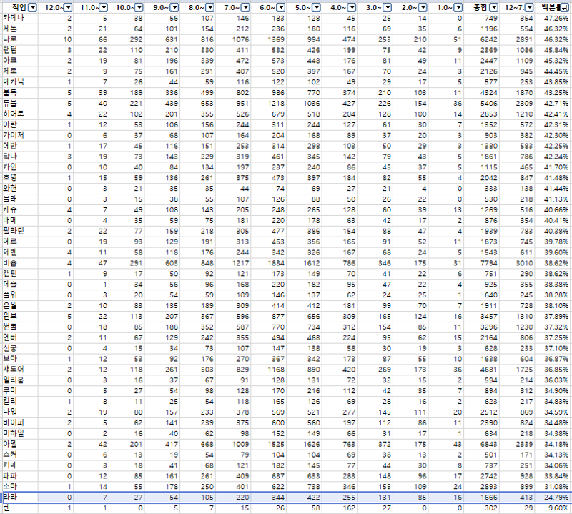Click the 라라 row label cell
This screenshot has height=514, width=572.
tap(20, 498)
